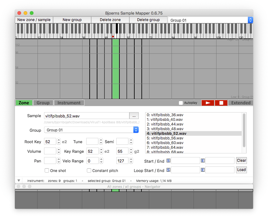Click the green zone in Navigator strip
This screenshot has height=216, width=268.
pyautogui.click(x=115, y=190)
